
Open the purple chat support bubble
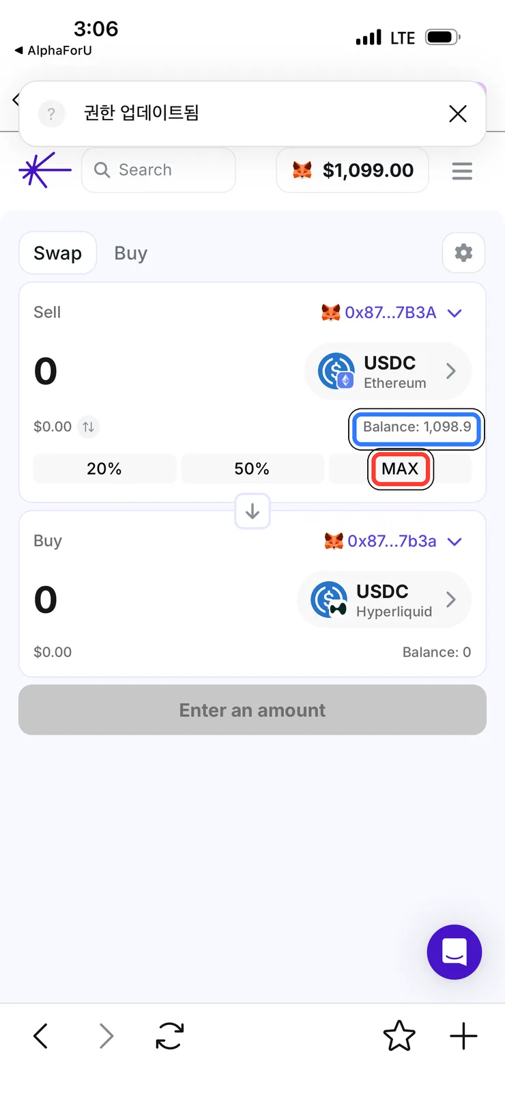click(x=454, y=952)
